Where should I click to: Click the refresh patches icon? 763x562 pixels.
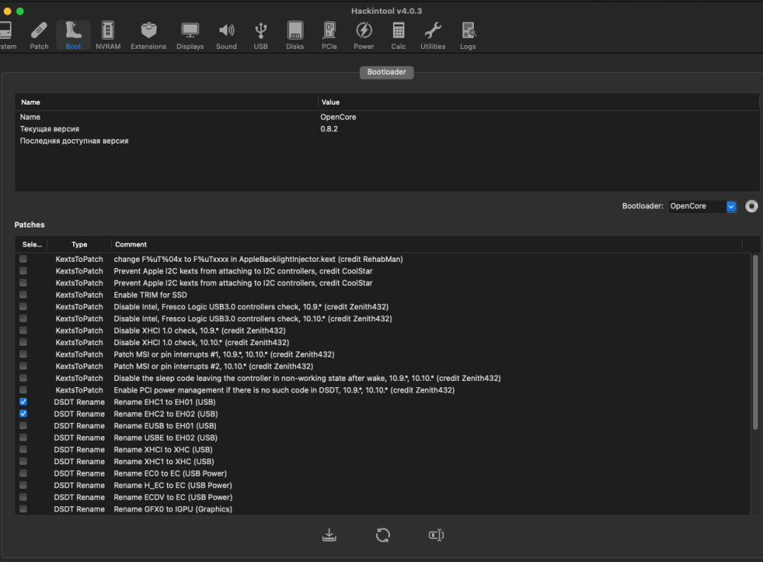point(383,535)
